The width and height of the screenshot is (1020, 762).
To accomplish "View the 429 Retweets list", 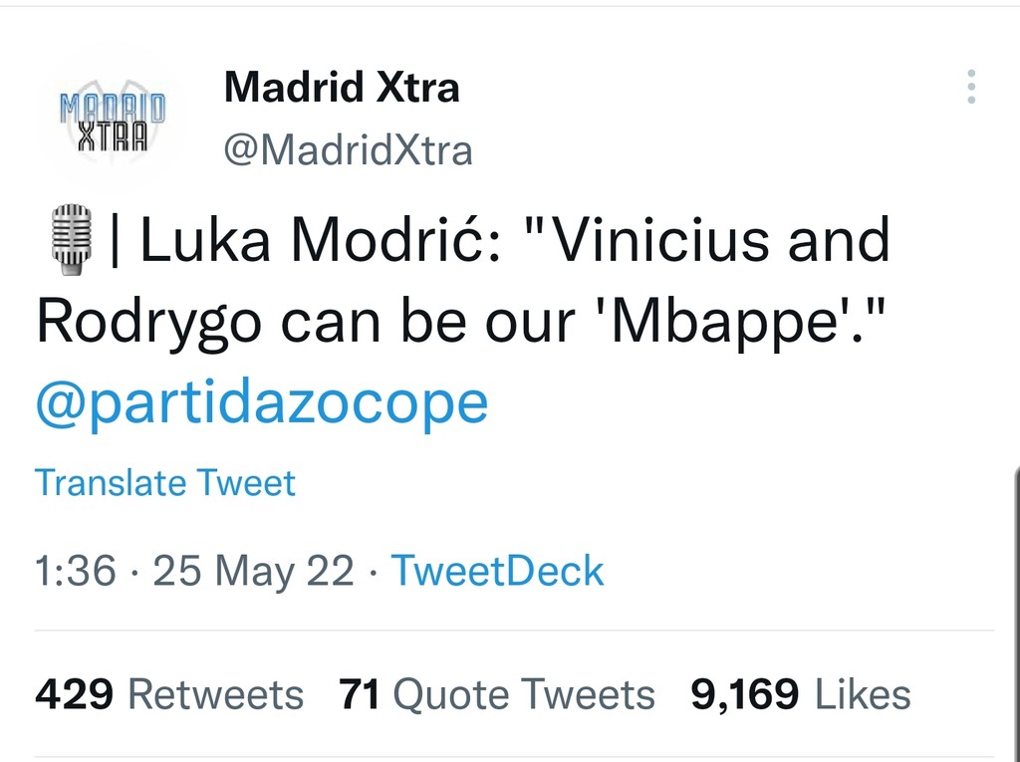I will (169, 694).
